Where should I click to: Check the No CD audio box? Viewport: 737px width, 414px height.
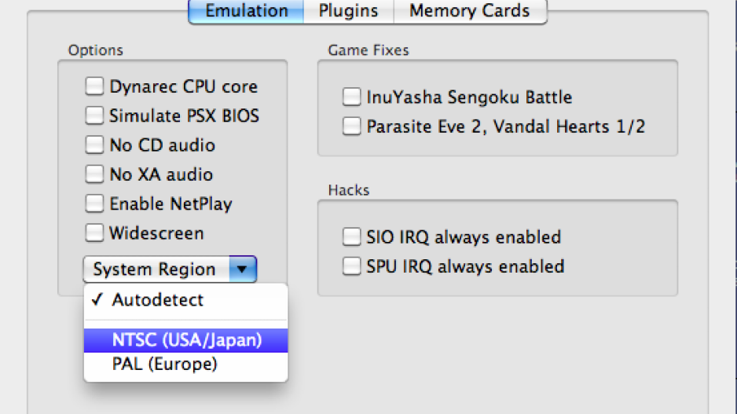(x=94, y=145)
